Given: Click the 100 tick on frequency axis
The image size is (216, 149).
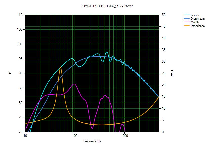Looking at the screenshot, I should (75, 136).
